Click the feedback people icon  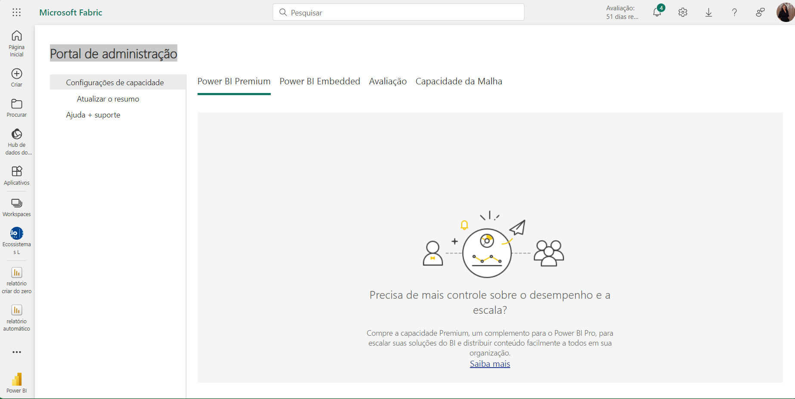tap(761, 12)
